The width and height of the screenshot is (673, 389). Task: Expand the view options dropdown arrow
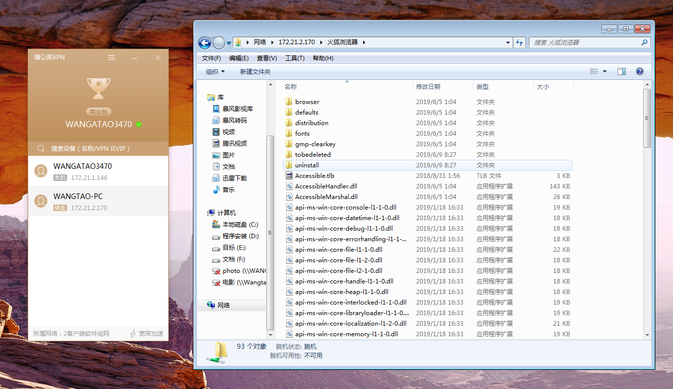pyautogui.click(x=604, y=72)
